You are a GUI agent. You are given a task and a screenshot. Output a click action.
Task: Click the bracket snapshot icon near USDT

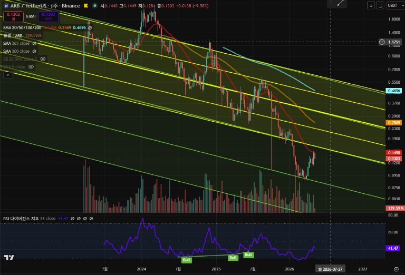click(x=380, y=5)
